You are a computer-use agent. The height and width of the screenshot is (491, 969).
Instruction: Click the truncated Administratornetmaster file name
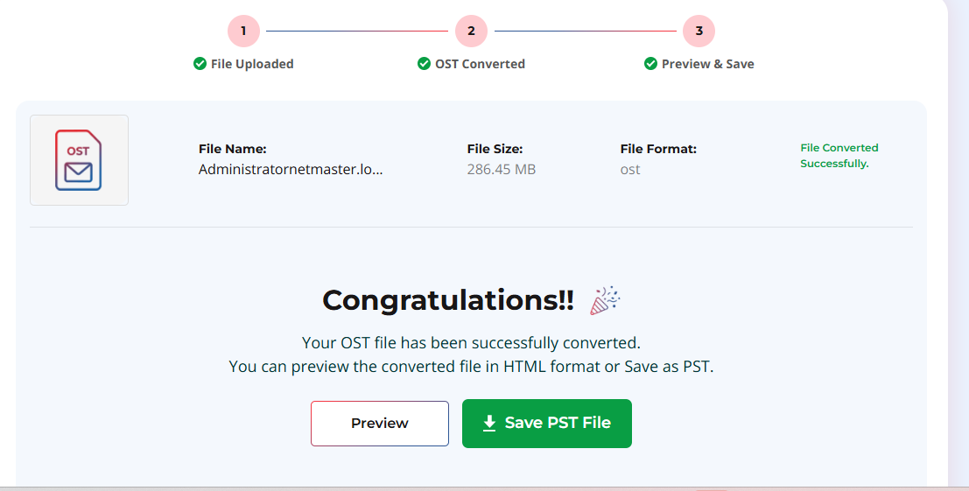point(291,169)
